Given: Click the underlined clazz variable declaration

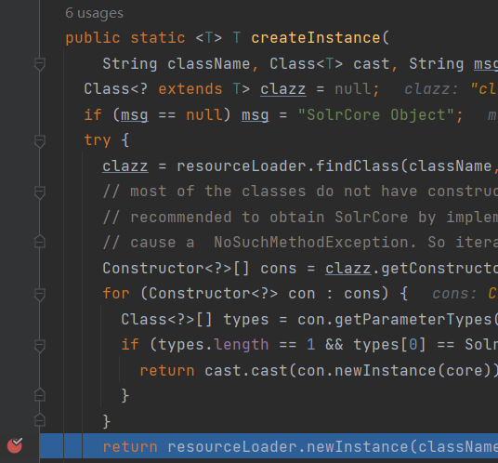Looking at the screenshot, I should coord(283,89).
